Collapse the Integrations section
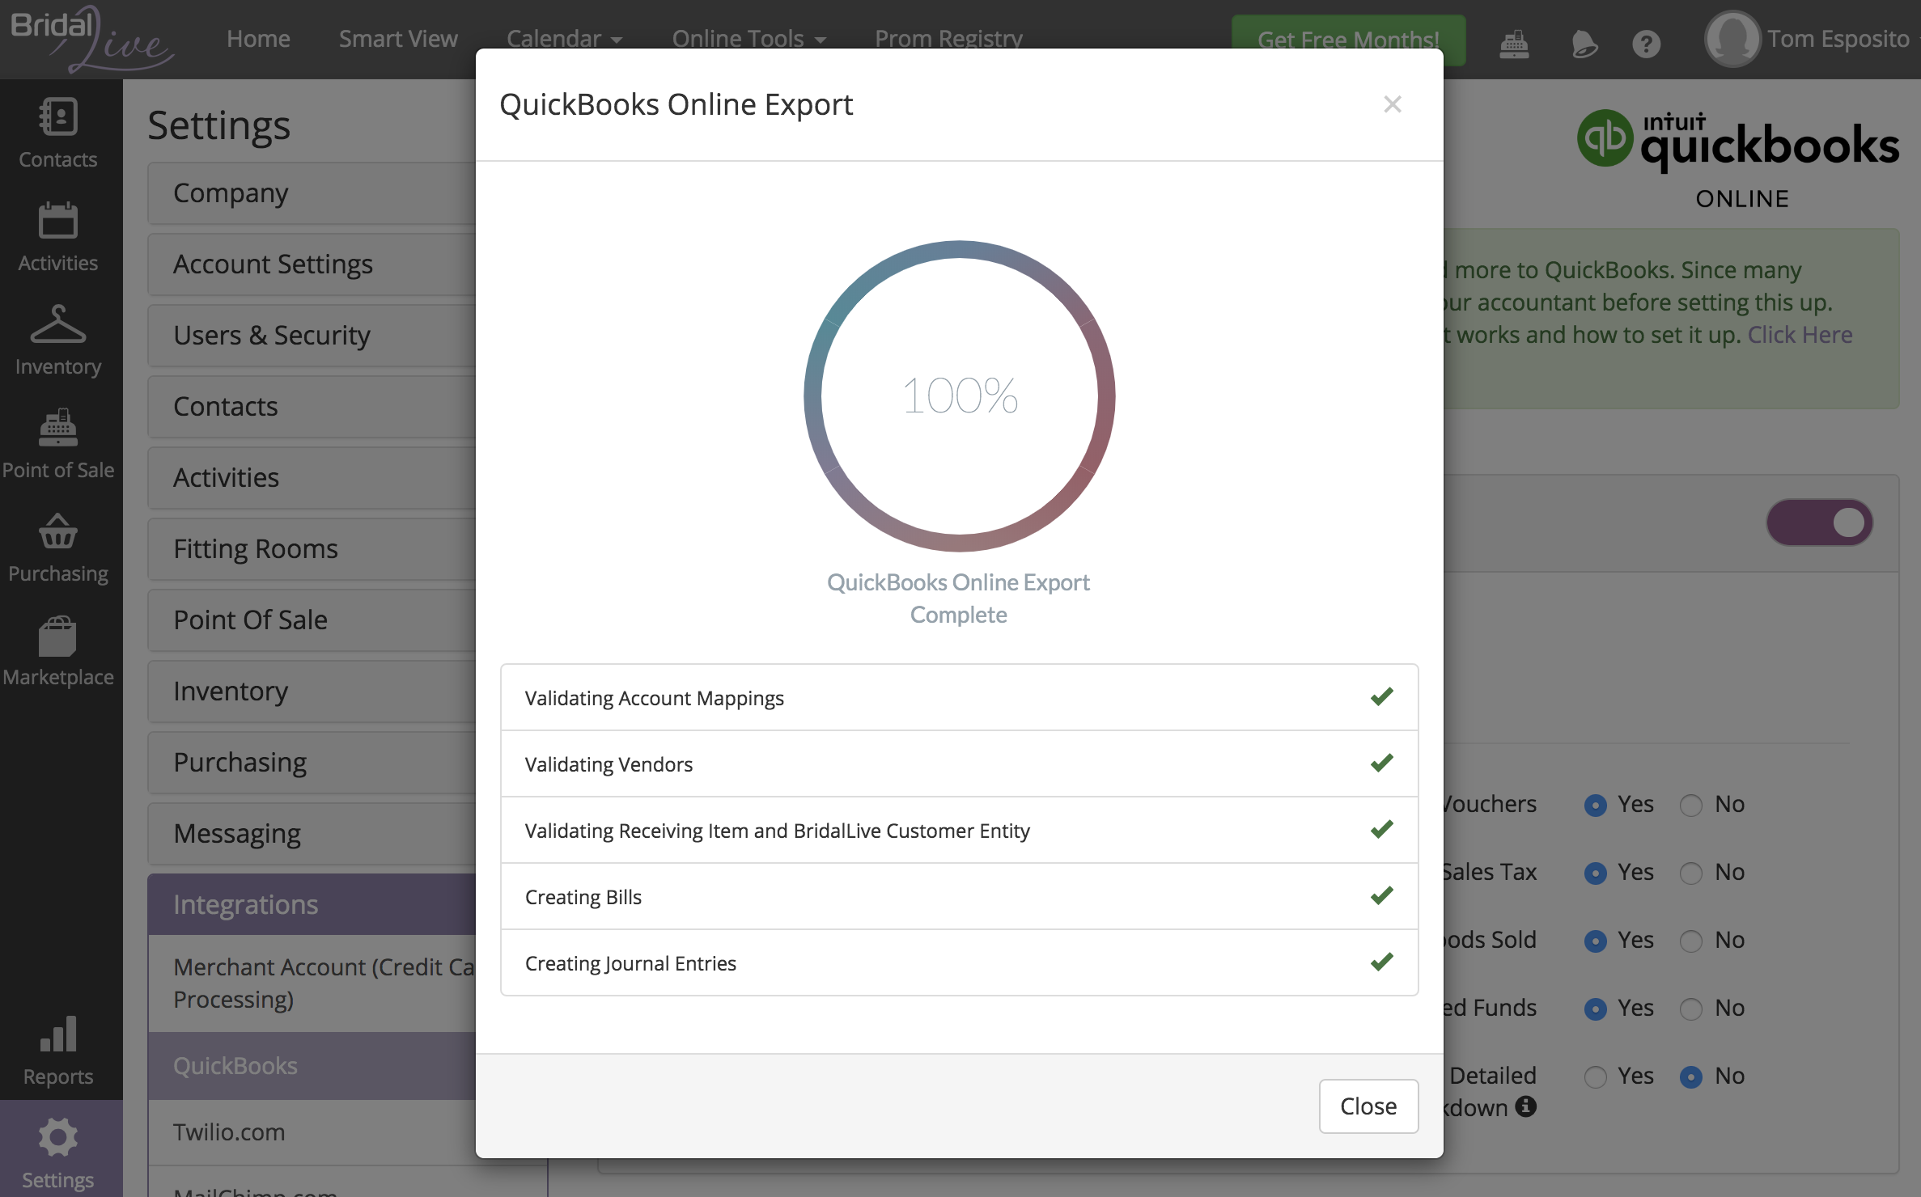 click(312, 904)
